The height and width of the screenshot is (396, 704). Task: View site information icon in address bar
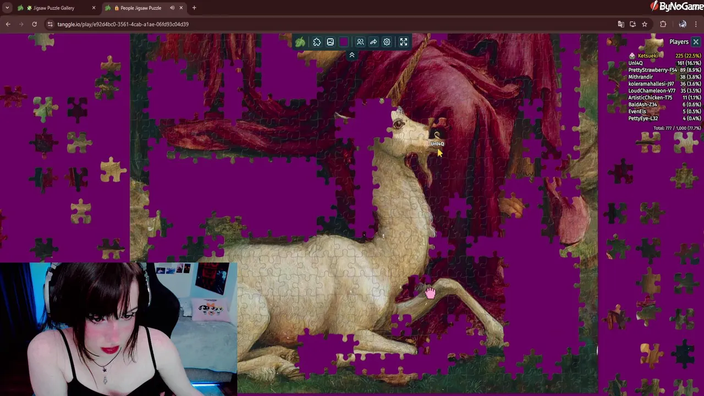point(50,24)
